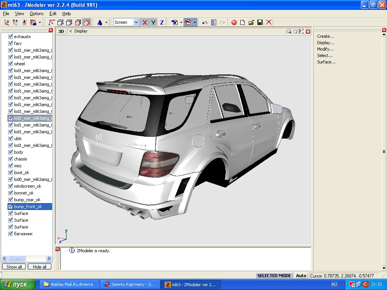The height and width of the screenshot is (290, 387).
Task: Open dropdown beside the red arrow box icon
Action: 195,22
